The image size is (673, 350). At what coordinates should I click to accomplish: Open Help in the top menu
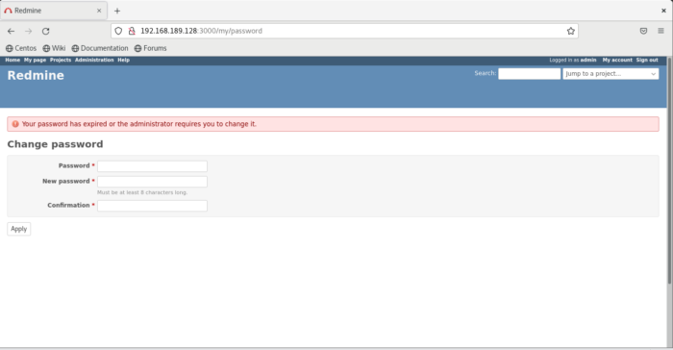pyautogui.click(x=124, y=61)
